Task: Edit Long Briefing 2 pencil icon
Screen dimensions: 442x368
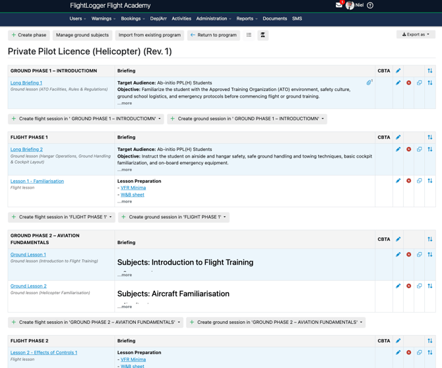Action: coord(398,149)
